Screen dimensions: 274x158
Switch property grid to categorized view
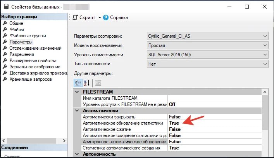point(78,83)
